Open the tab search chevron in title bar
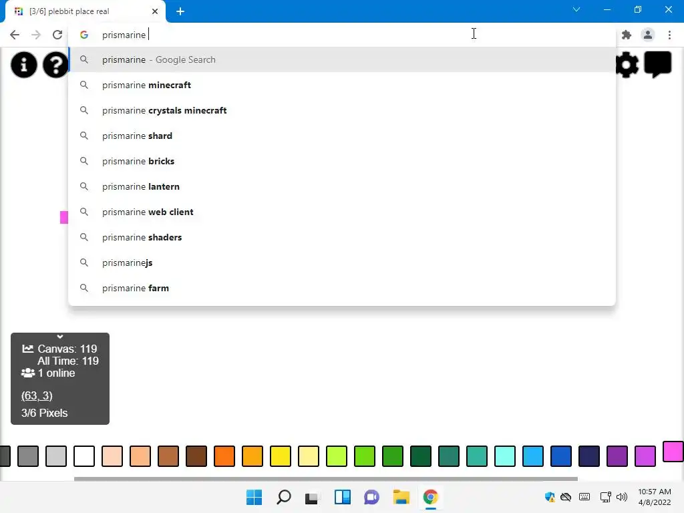This screenshot has width=684, height=513. 576,9
